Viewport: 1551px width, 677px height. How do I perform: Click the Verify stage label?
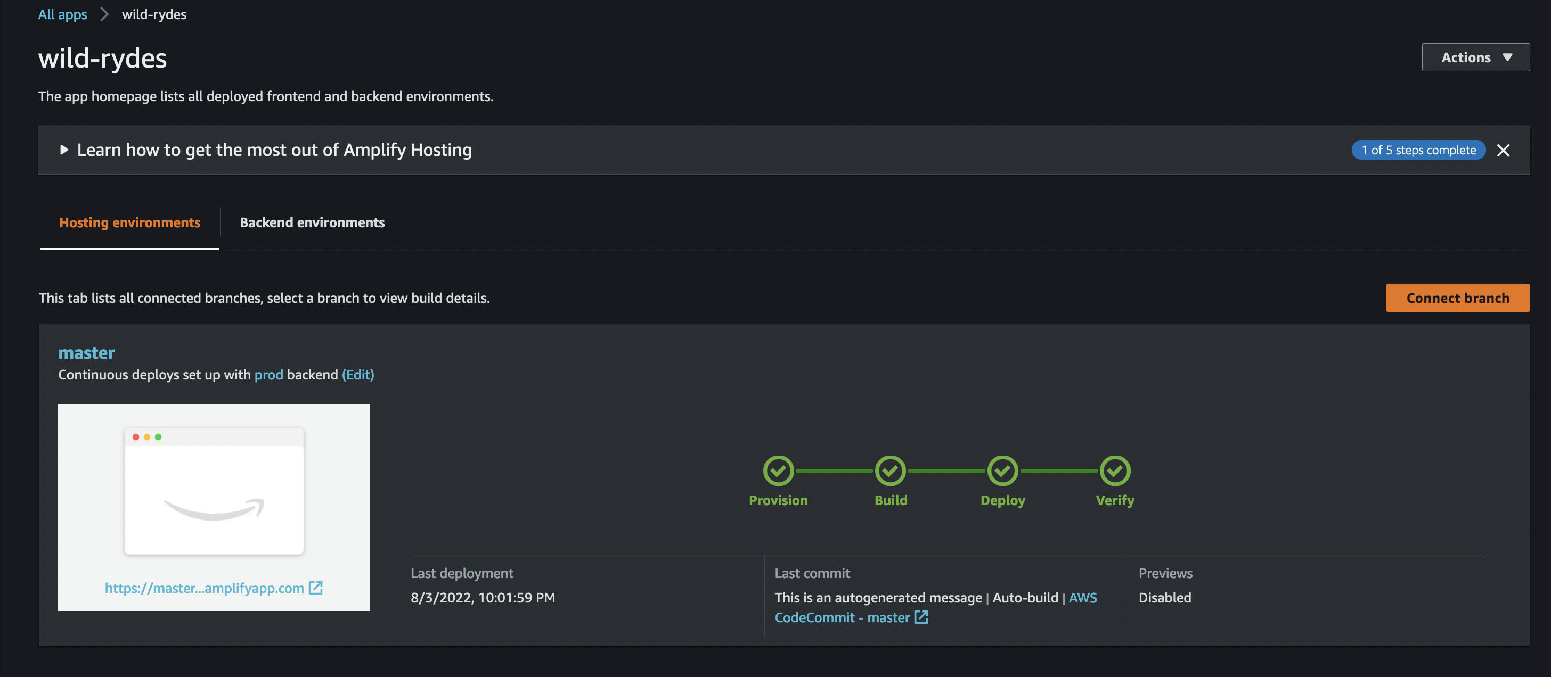(1115, 501)
